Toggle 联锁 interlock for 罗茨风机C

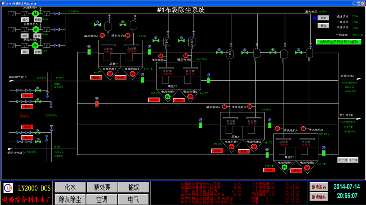[x=38, y=52]
